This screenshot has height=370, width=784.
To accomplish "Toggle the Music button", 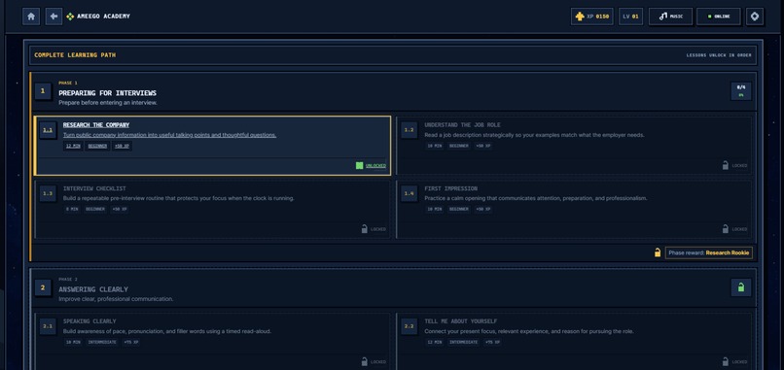I will point(670,17).
